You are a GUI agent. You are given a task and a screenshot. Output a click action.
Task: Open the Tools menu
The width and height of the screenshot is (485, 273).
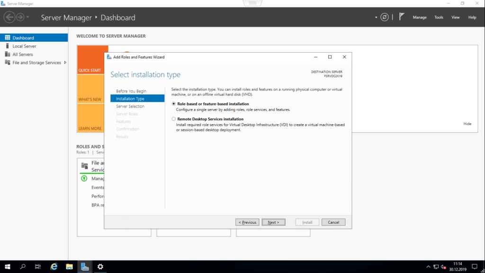[x=439, y=18]
